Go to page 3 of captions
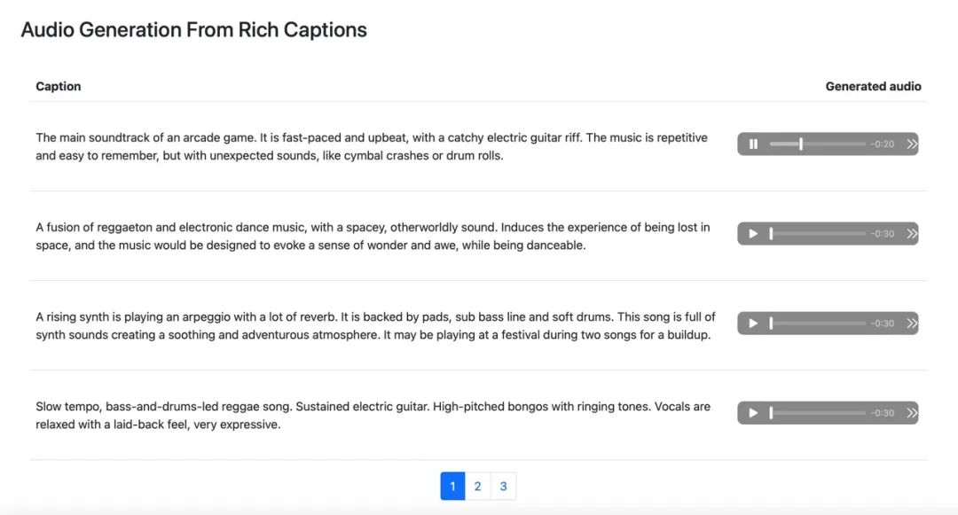This screenshot has height=515, width=958. click(x=503, y=486)
